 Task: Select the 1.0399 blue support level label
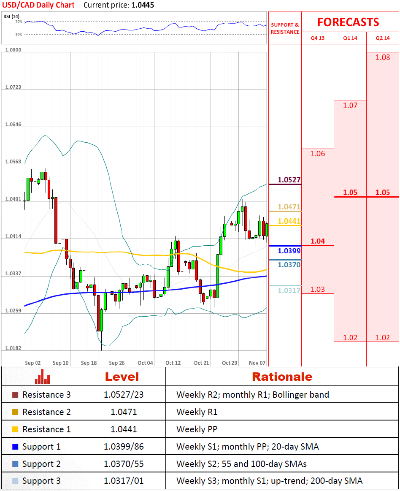coord(289,251)
